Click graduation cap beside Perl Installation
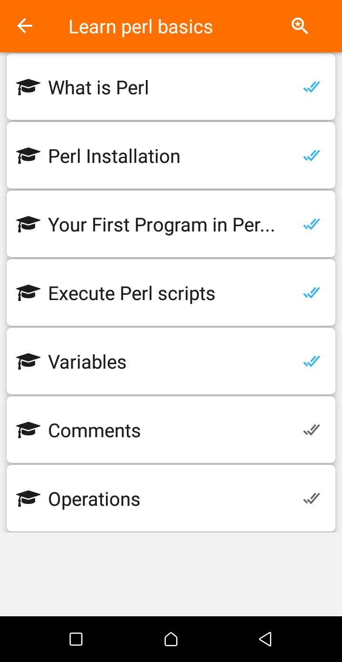 28,156
